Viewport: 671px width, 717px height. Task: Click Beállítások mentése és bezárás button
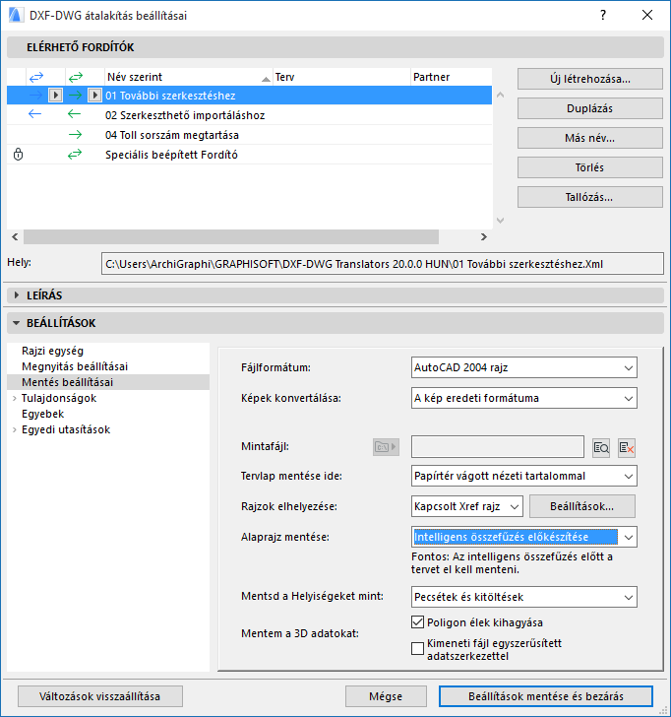click(546, 696)
